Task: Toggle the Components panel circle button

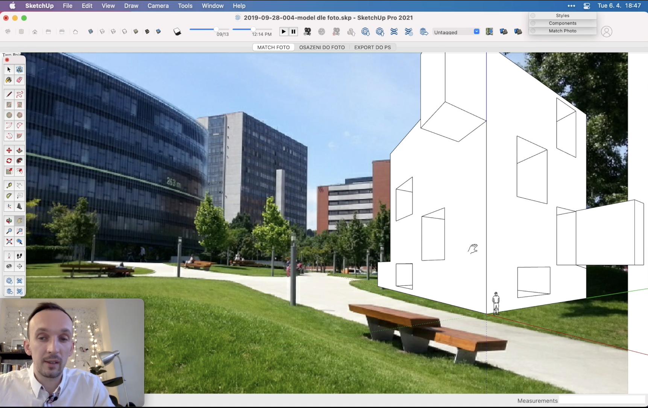Action: pyautogui.click(x=533, y=23)
